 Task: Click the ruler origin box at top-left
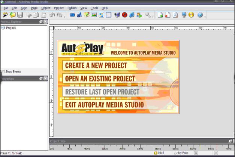tap(51, 28)
